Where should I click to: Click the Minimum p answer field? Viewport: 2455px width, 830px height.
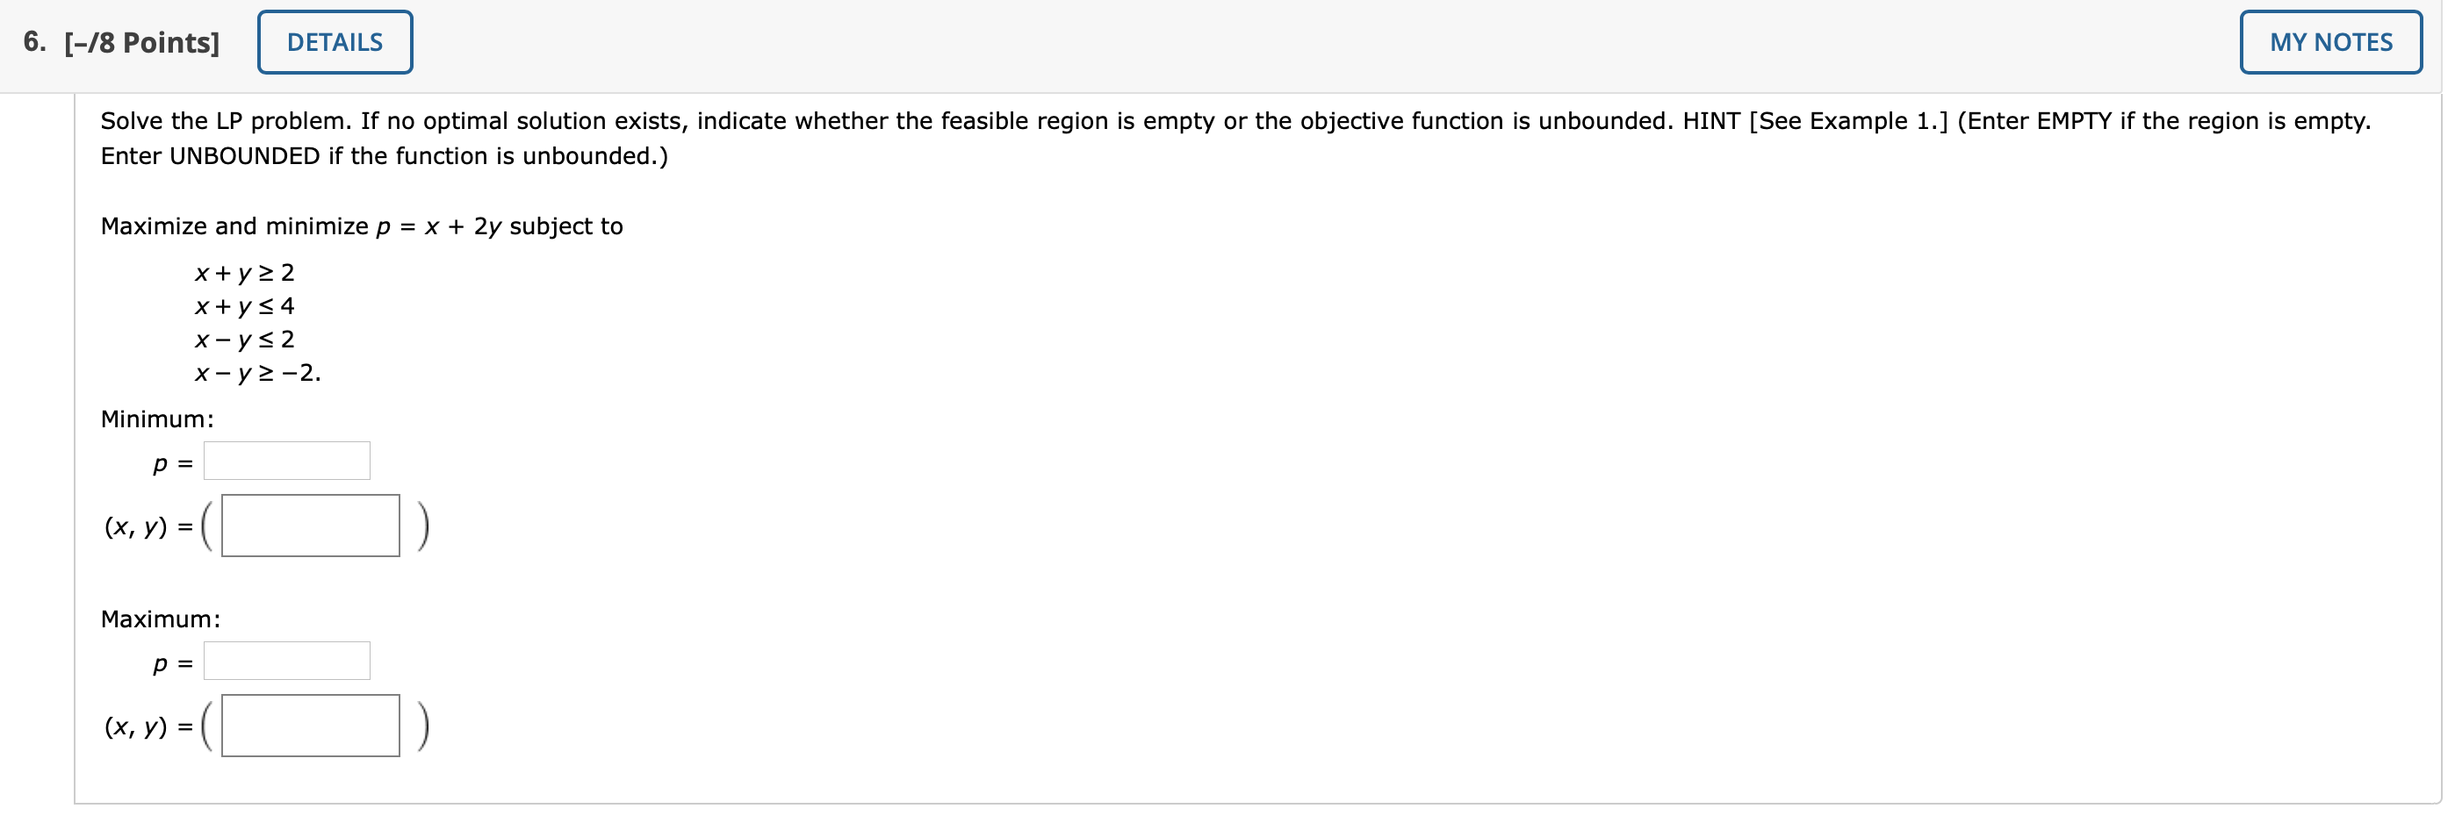click(286, 460)
